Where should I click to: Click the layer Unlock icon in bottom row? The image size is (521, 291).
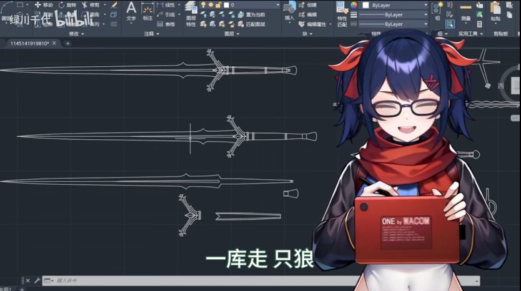click(232, 24)
